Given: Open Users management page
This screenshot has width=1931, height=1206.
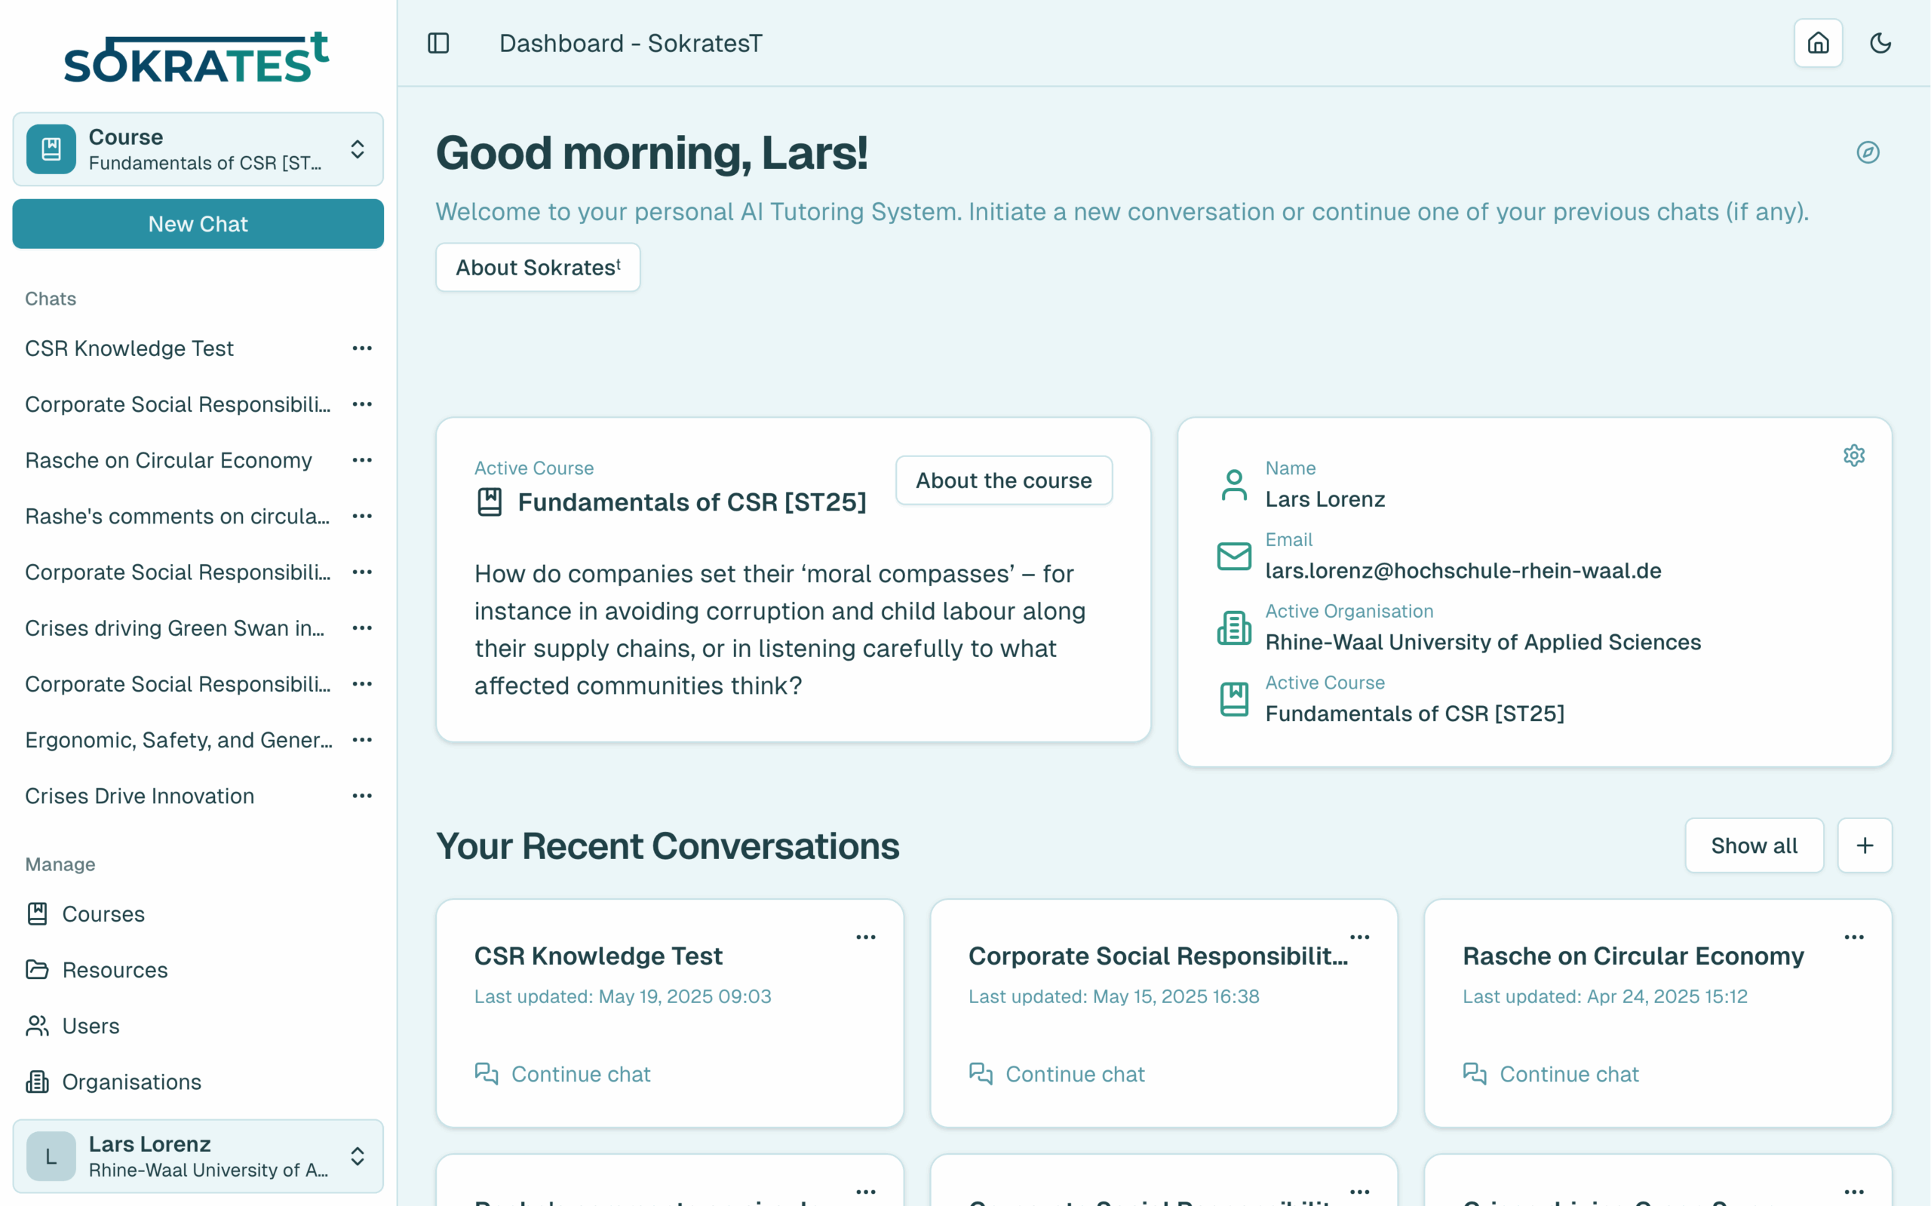Looking at the screenshot, I should [72, 1026].
